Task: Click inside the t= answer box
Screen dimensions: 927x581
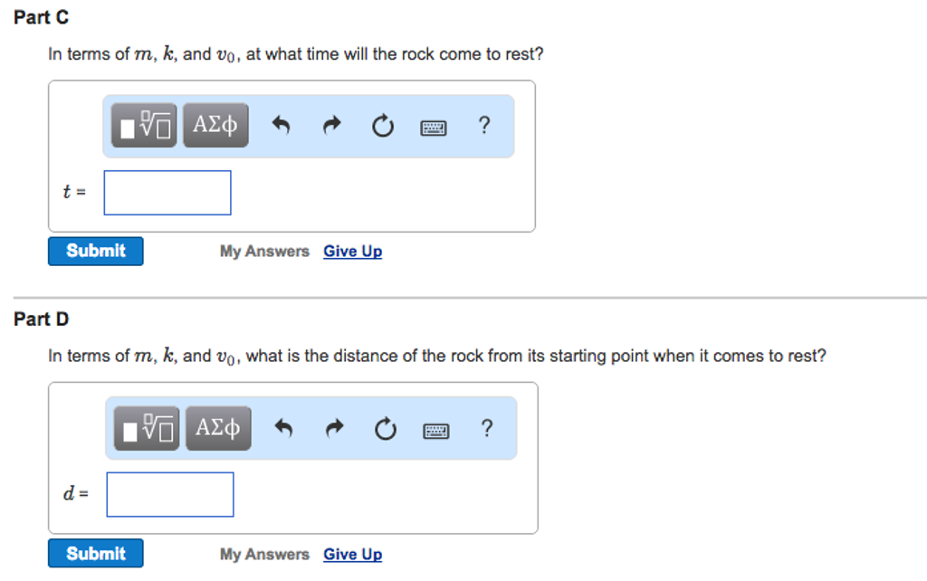Action: tap(167, 192)
